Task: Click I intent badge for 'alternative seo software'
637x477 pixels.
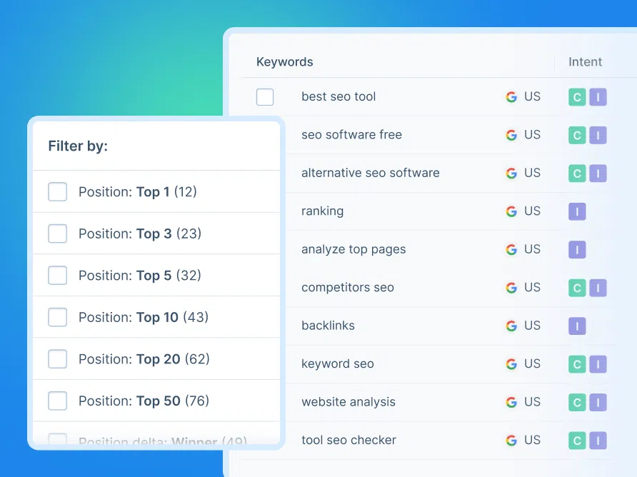Action: point(598,174)
